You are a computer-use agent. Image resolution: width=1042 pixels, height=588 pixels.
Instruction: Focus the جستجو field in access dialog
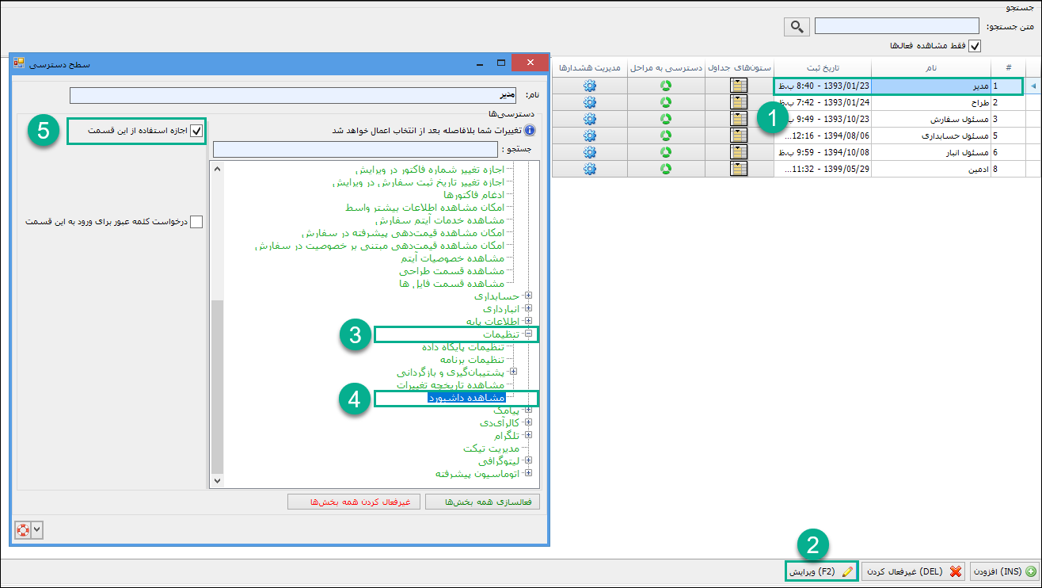(x=356, y=149)
